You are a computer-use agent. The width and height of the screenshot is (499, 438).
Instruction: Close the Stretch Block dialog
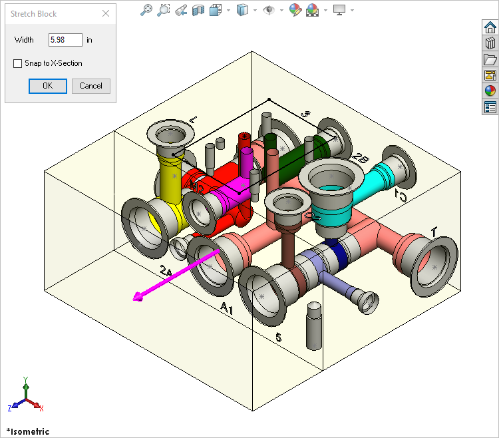(x=105, y=14)
